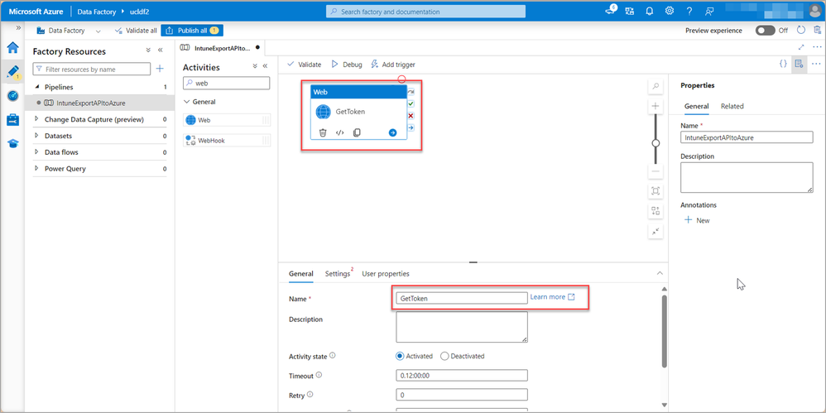
Task: Click the Refresh circular arrow icon
Action: click(801, 30)
